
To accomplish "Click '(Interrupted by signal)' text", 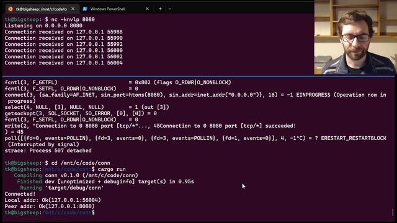I will 43,144.
